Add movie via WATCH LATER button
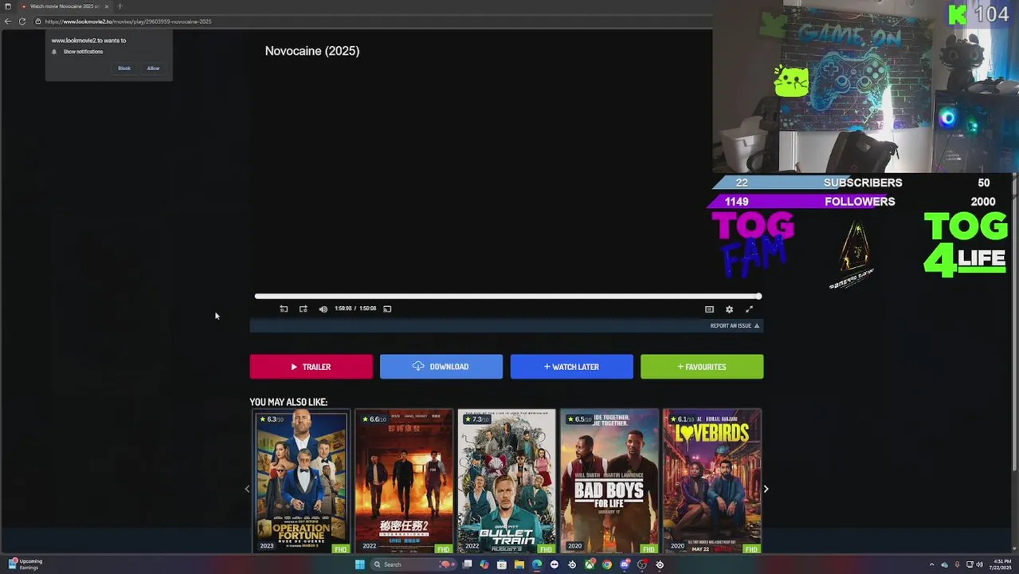Image resolution: width=1019 pixels, height=574 pixels. click(x=571, y=367)
